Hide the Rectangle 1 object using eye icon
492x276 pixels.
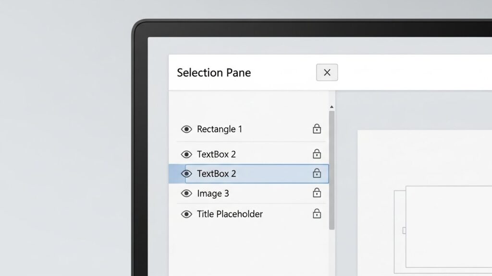pyautogui.click(x=186, y=129)
